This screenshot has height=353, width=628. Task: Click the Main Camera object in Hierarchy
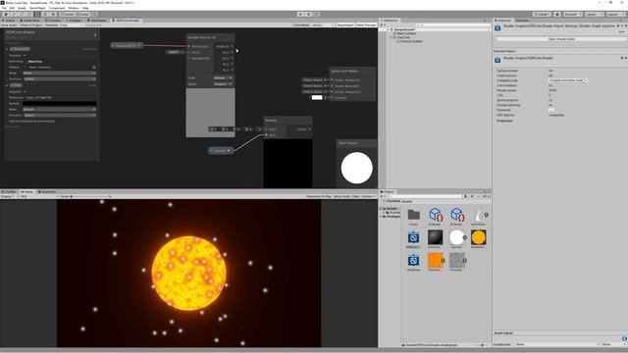pyautogui.click(x=406, y=33)
